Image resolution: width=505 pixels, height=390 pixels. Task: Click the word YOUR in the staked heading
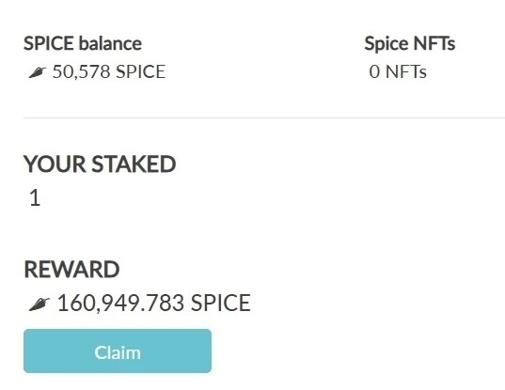pyautogui.click(x=55, y=164)
